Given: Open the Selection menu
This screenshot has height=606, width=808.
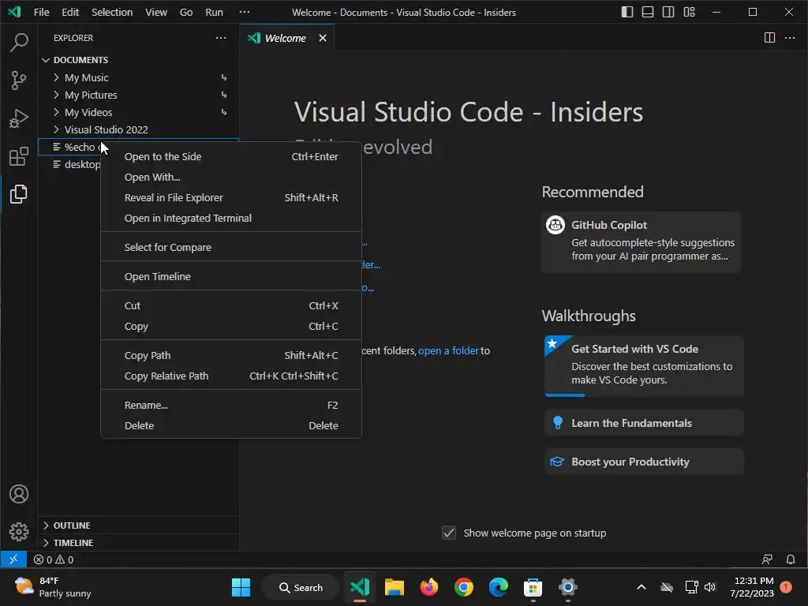Looking at the screenshot, I should coord(112,12).
